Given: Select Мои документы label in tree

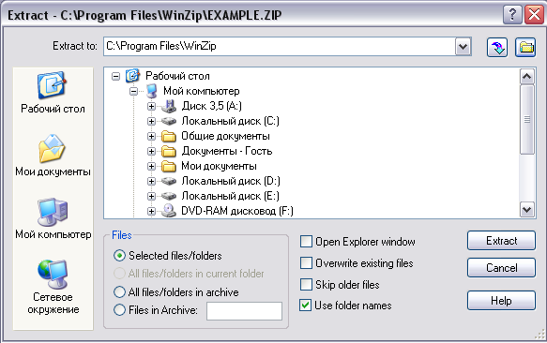Looking at the screenshot, I should (x=219, y=166).
